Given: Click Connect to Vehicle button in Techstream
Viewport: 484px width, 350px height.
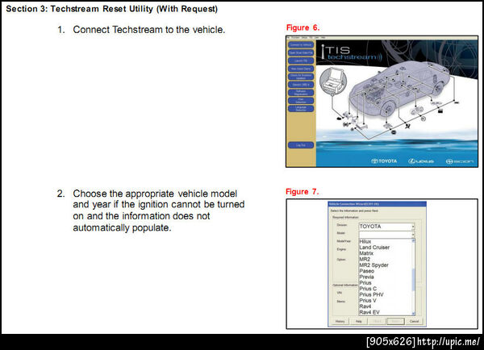Looking at the screenshot, I should [301, 44].
